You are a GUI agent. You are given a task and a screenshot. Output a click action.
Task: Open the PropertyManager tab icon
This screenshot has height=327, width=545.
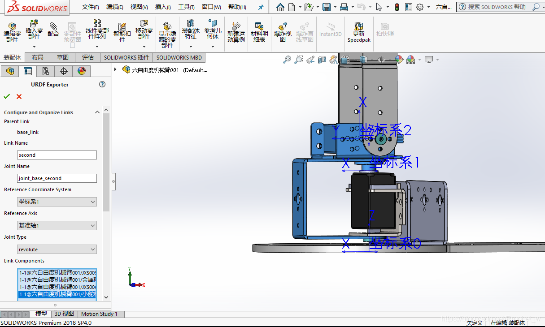[28, 71]
